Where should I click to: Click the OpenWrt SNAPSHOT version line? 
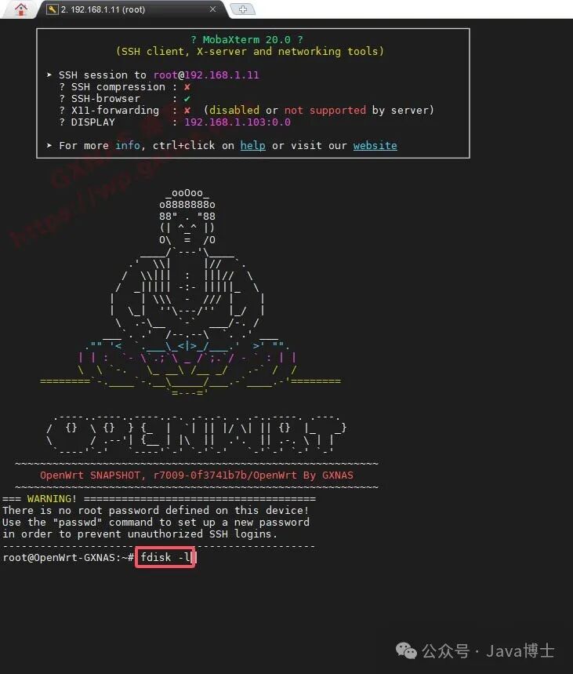[x=196, y=475]
